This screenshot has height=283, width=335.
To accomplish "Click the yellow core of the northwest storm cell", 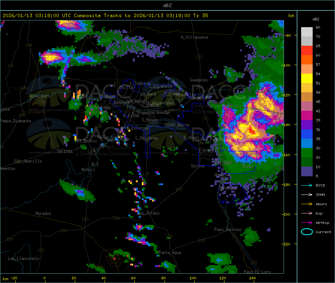I will click(x=51, y=57).
